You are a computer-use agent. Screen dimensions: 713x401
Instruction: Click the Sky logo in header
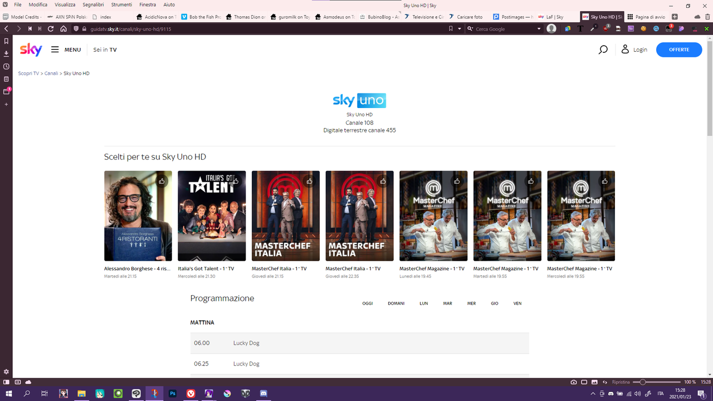point(31,50)
